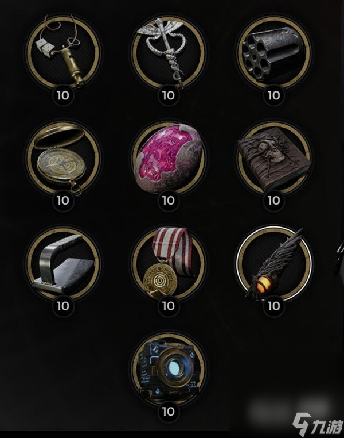This screenshot has width=344, height=438.
Task: Click the striped ribbon gold medal icon
Action: pyautogui.click(x=168, y=263)
